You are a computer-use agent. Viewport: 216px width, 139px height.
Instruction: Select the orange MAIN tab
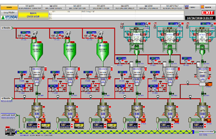click(9, 7)
